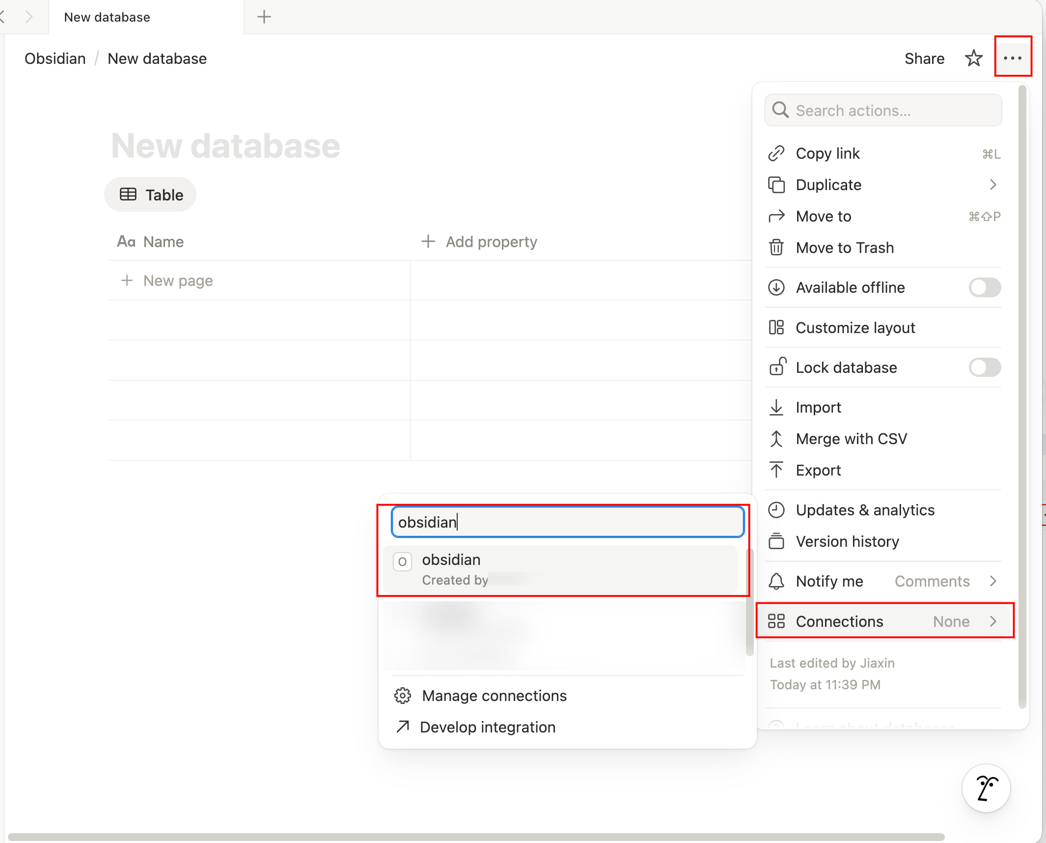The height and width of the screenshot is (843, 1046).
Task: Click the plus icon for new tab
Action: pos(264,17)
